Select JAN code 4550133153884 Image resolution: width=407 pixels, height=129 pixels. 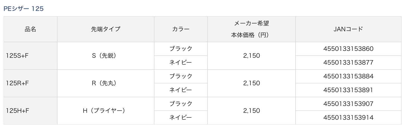click(x=348, y=76)
